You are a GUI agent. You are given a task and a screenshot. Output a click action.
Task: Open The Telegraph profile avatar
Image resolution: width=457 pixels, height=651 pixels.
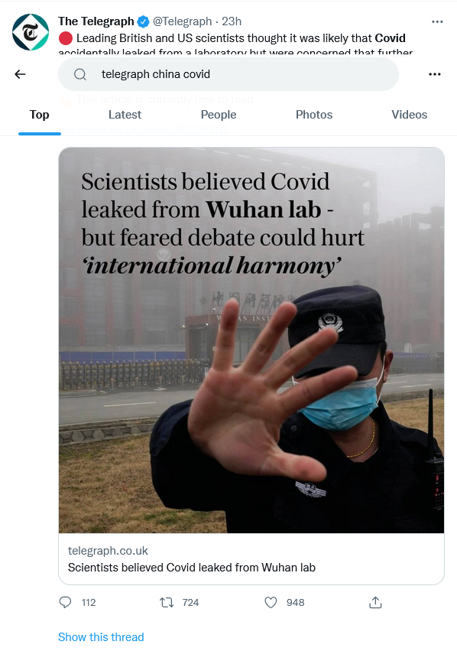(31, 32)
